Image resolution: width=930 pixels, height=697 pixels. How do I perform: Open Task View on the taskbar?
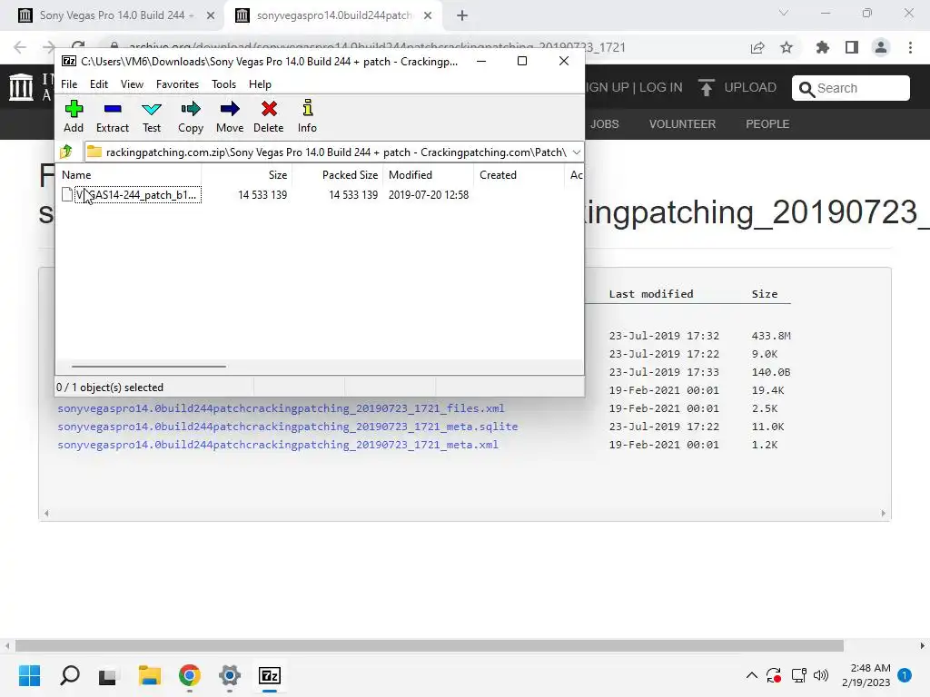point(107,675)
